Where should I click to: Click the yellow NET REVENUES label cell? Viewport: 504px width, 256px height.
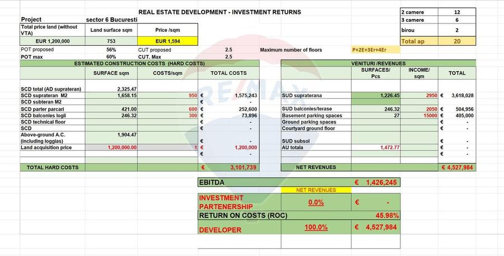coord(316,190)
